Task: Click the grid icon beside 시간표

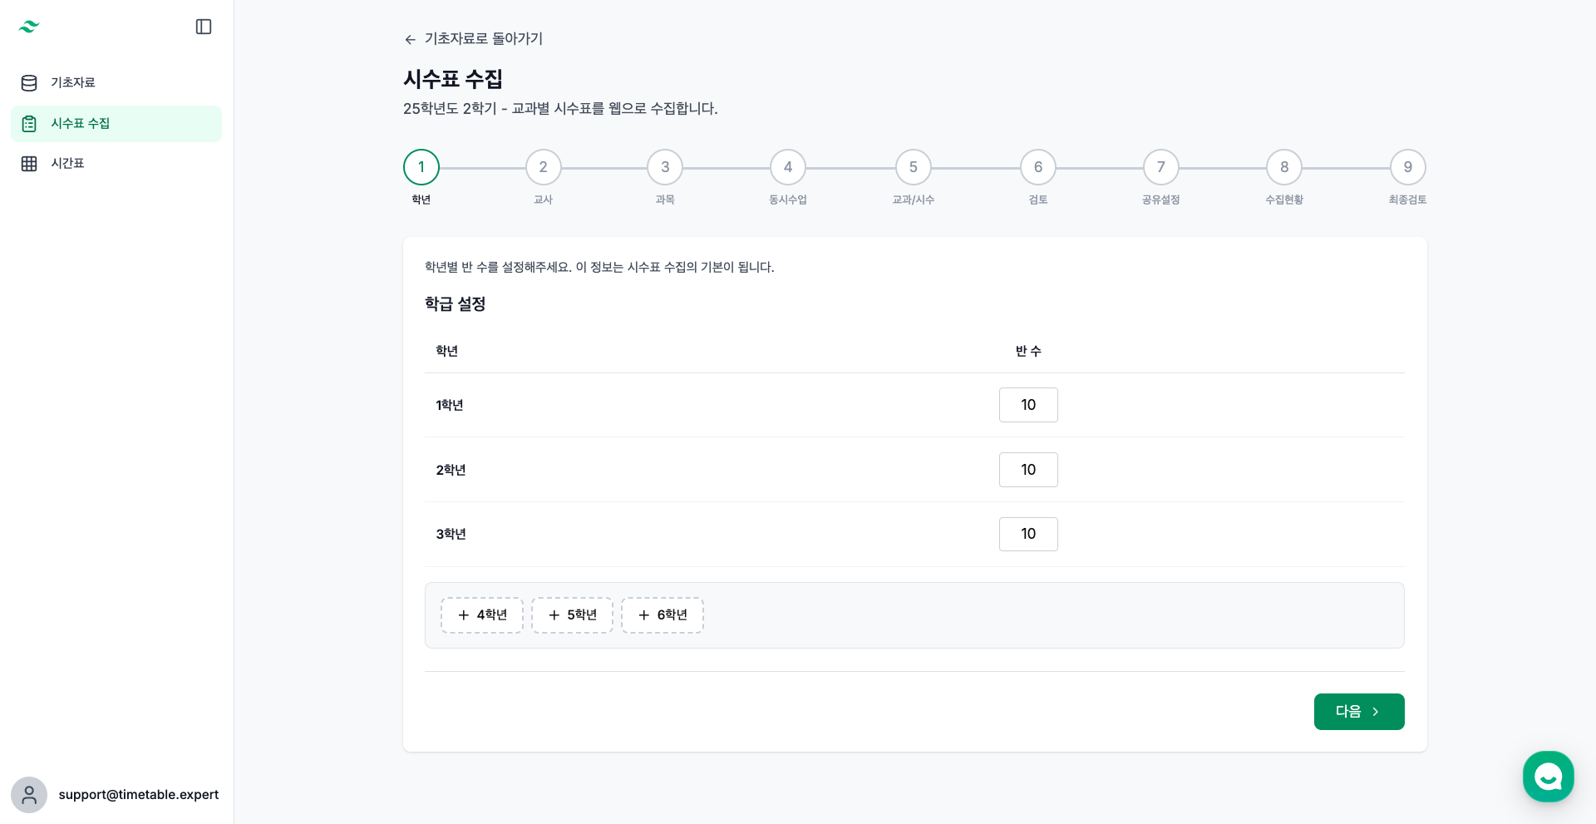Action: coord(29,164)
